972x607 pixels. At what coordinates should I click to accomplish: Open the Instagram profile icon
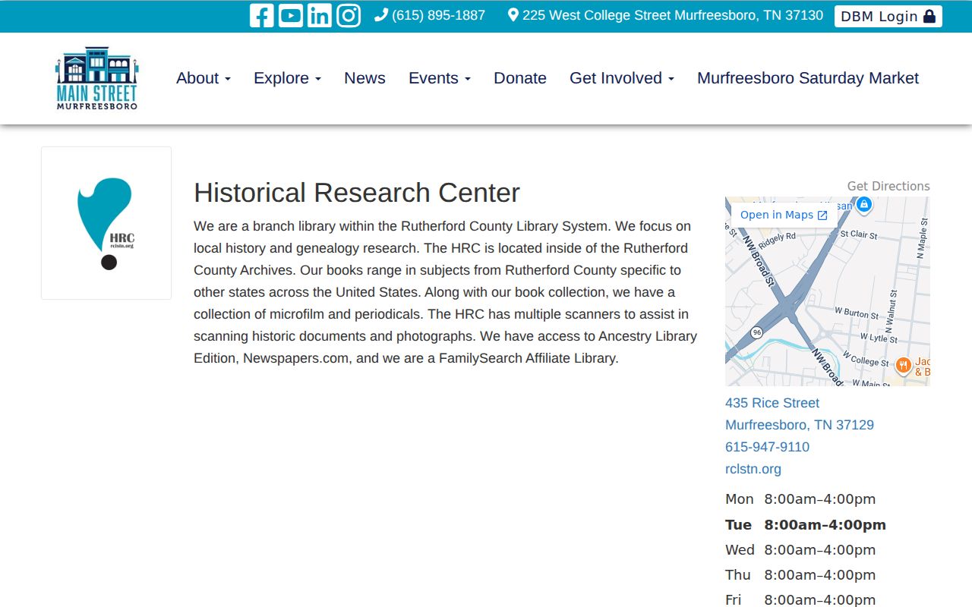click(348, 16)
